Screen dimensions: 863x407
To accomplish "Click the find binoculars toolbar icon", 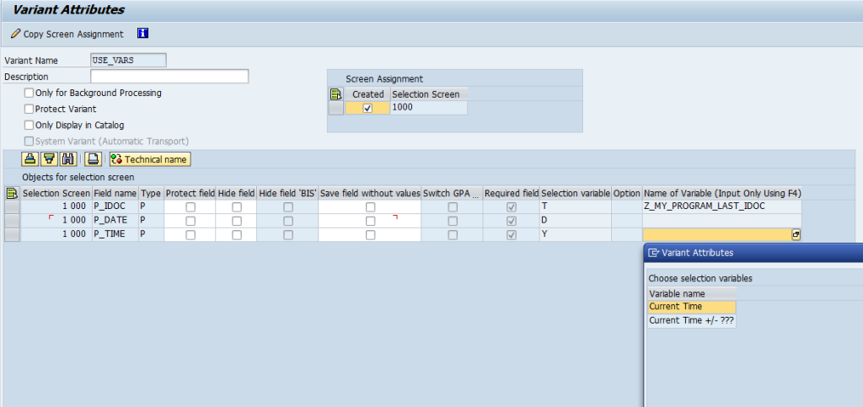I will click(68, 159).
